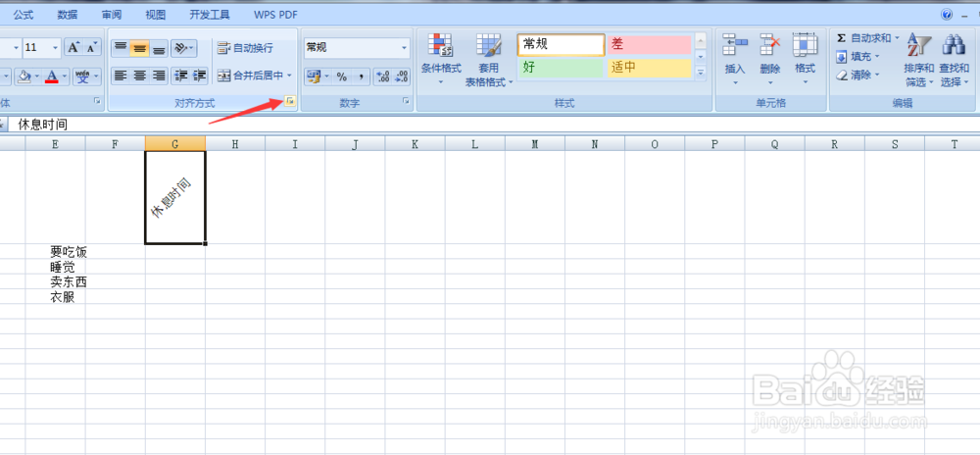
Task: Open the 删除 delete cells menu
Action: coord(770,60)
